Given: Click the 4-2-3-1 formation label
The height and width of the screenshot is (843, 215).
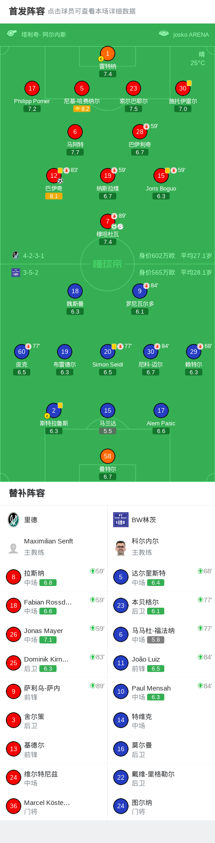Looking at the screenshot, I should pos(33,256).
